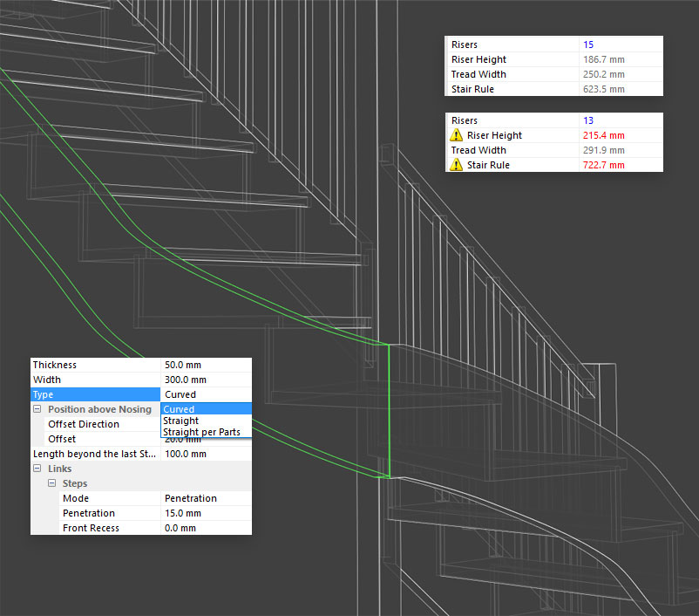Choose Straight in the Type dropdown list

coord(206,421)
